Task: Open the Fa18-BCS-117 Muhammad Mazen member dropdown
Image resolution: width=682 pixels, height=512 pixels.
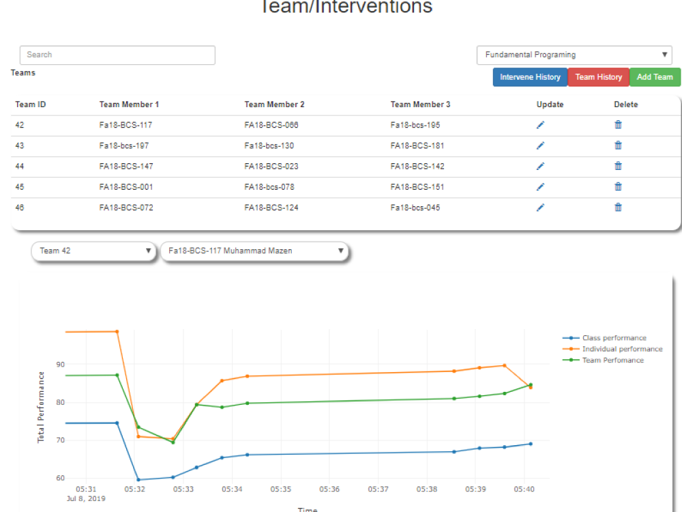Action: (x=254, y=251)
